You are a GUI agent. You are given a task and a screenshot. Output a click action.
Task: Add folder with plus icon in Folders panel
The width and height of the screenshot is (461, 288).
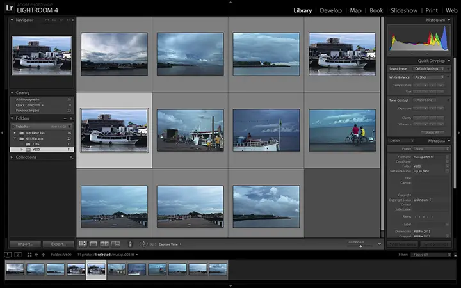(x=71, y=118)
